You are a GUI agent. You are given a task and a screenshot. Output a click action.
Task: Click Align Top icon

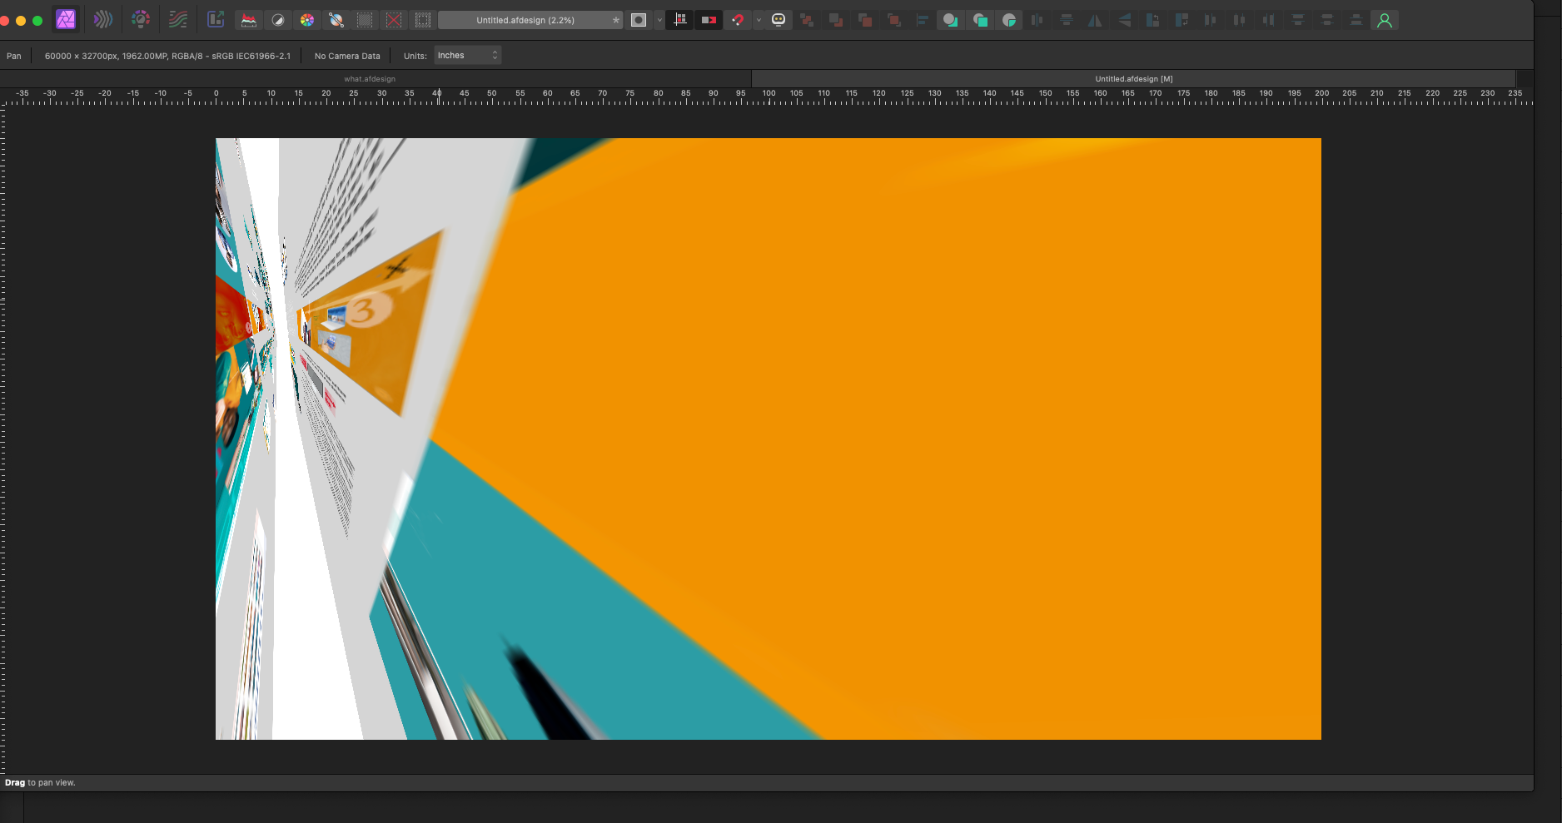pyautogui.click(x=1298, y=20)
